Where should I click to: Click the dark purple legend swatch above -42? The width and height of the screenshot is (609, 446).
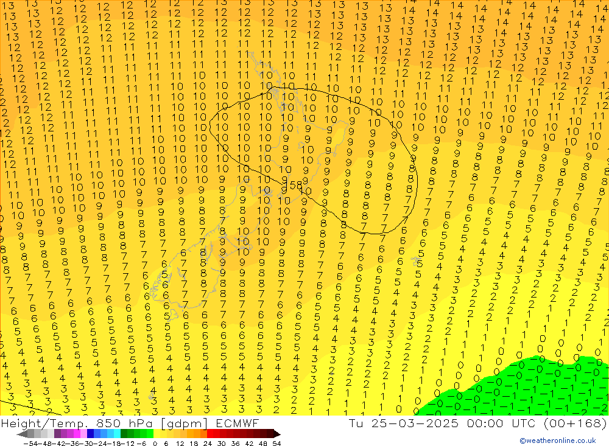(57, 434)
